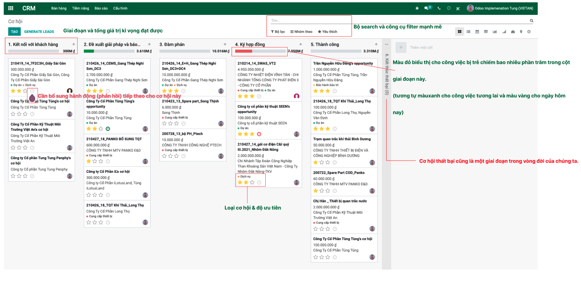Image resolution: width=581 pixels, height=281 pixels.
Task: Quick-add a card in Đề xuất giải pháp column
Action: click(149, 44)
